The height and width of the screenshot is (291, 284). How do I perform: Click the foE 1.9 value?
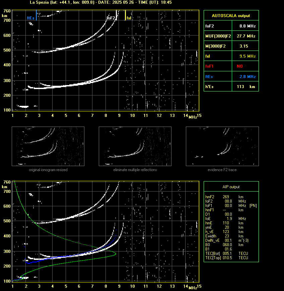click(x=230, y=219)
